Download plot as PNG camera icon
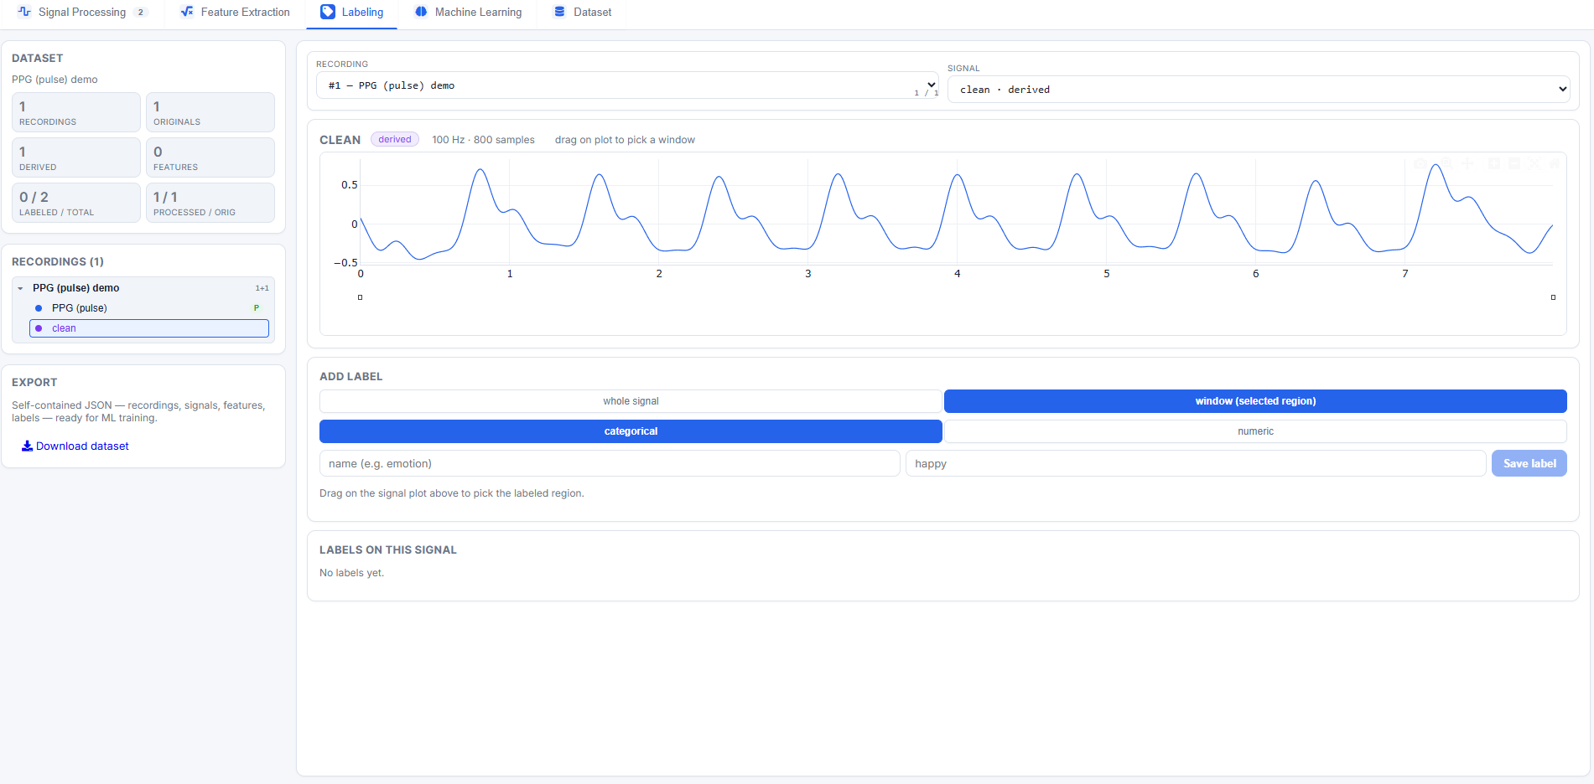Screen dimensions: 1594x784 tap(1420, 163)
